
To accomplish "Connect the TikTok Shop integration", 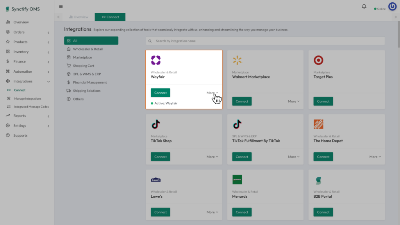I will tap(161, 157).
